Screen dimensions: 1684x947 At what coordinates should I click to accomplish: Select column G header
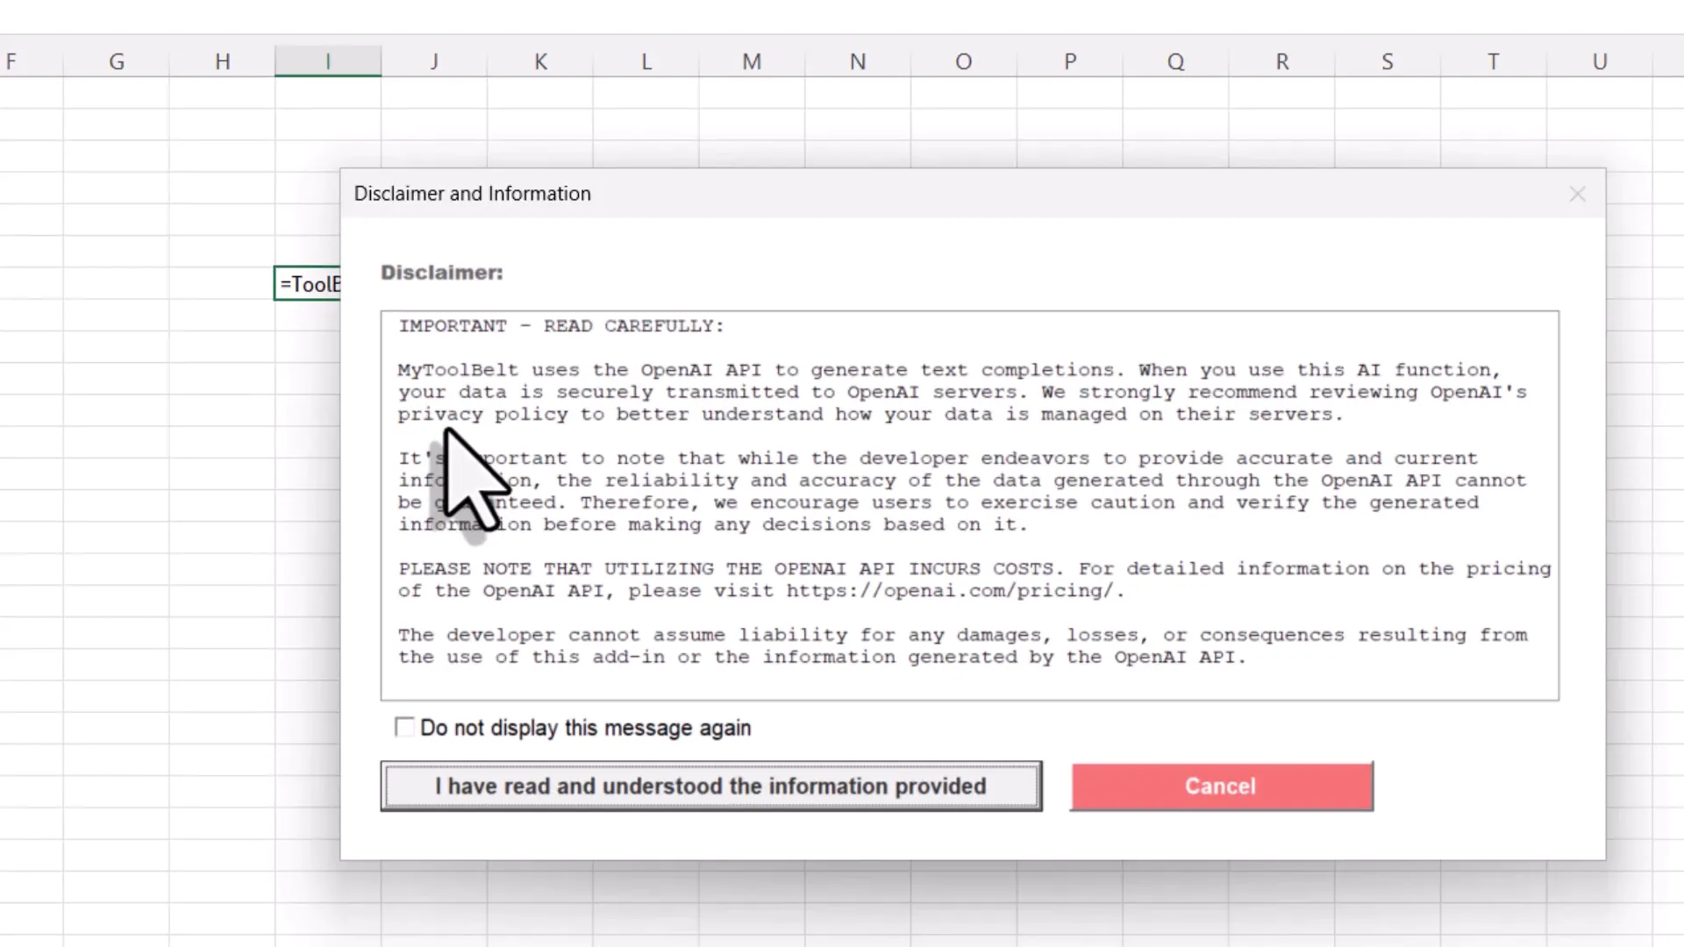click(117, 61)
